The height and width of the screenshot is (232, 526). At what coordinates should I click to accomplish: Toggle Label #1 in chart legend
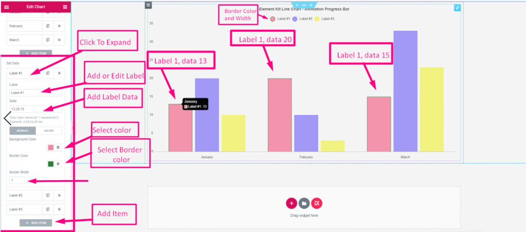(280, 19)
